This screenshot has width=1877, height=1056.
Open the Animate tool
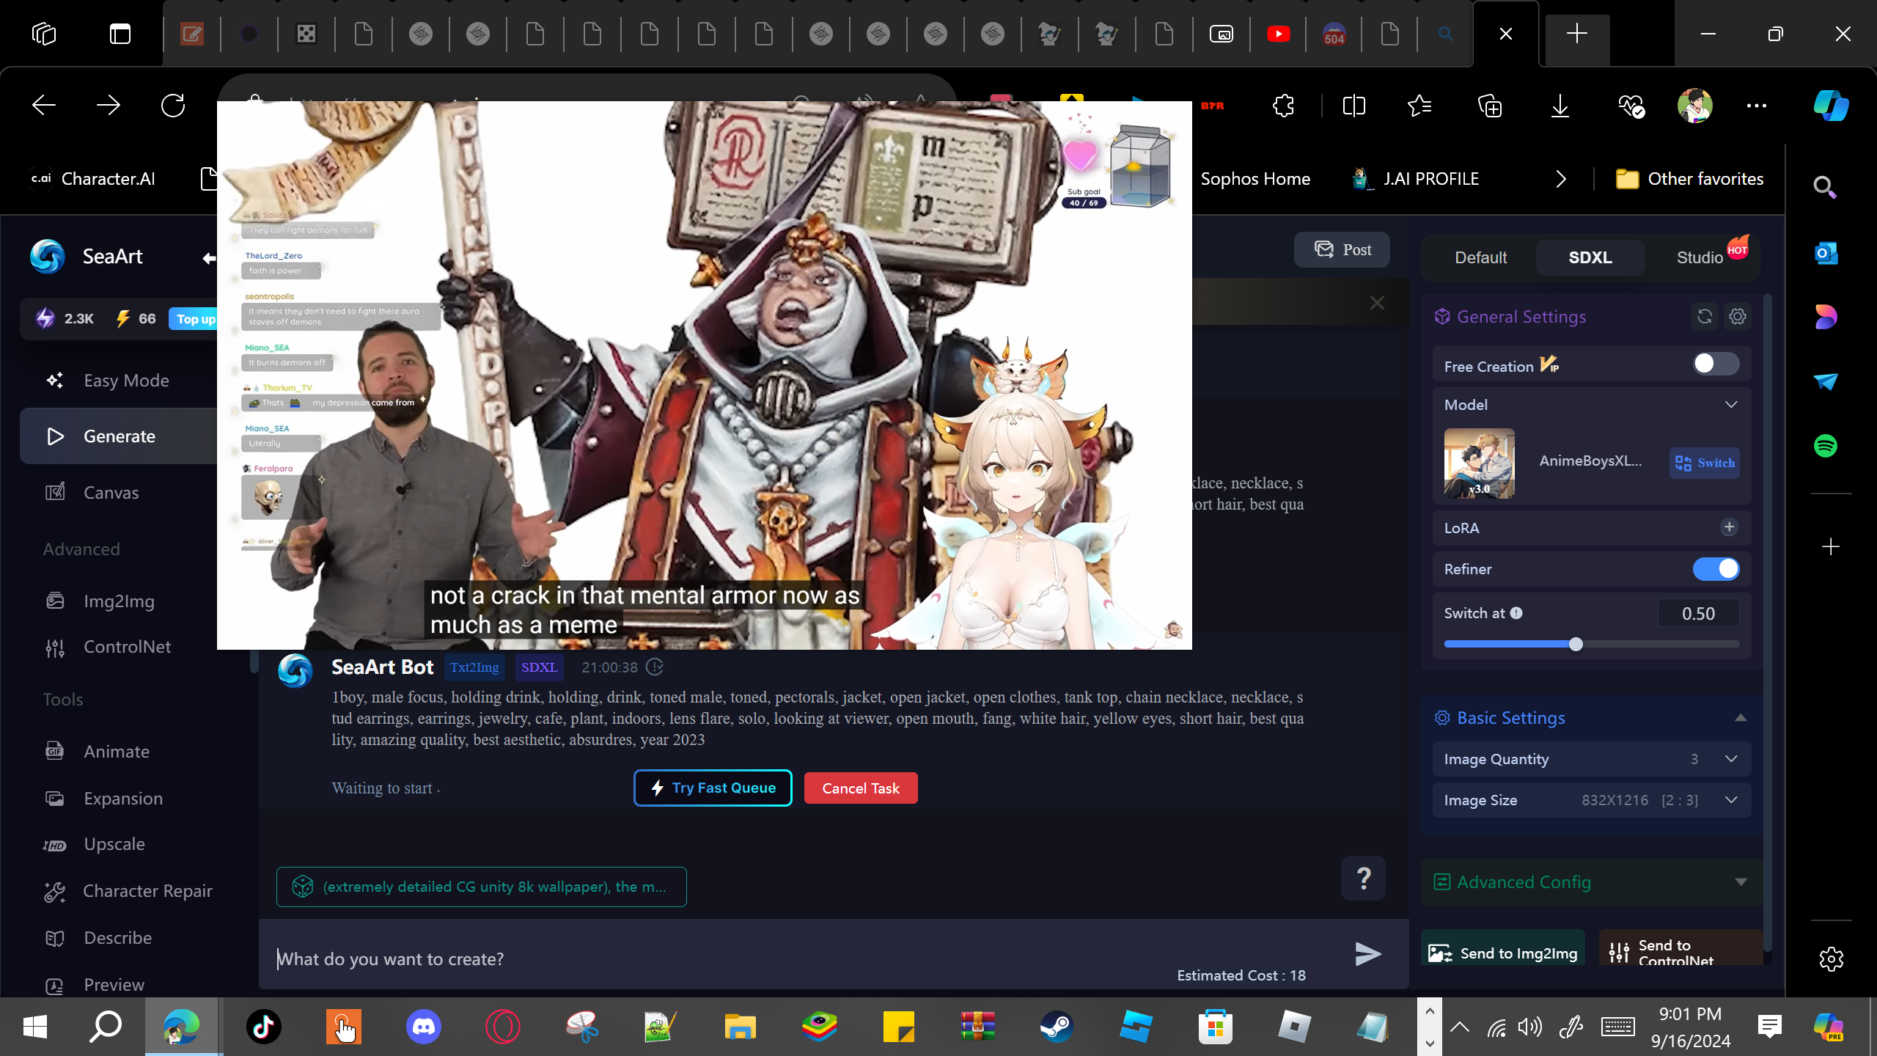point(116,752)
